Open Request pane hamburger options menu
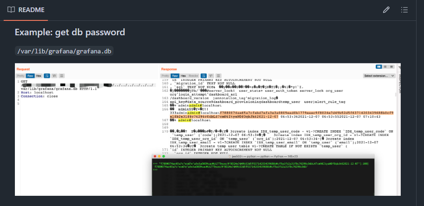This screenshot has width=424, height=206. click(x=61, y=76)
